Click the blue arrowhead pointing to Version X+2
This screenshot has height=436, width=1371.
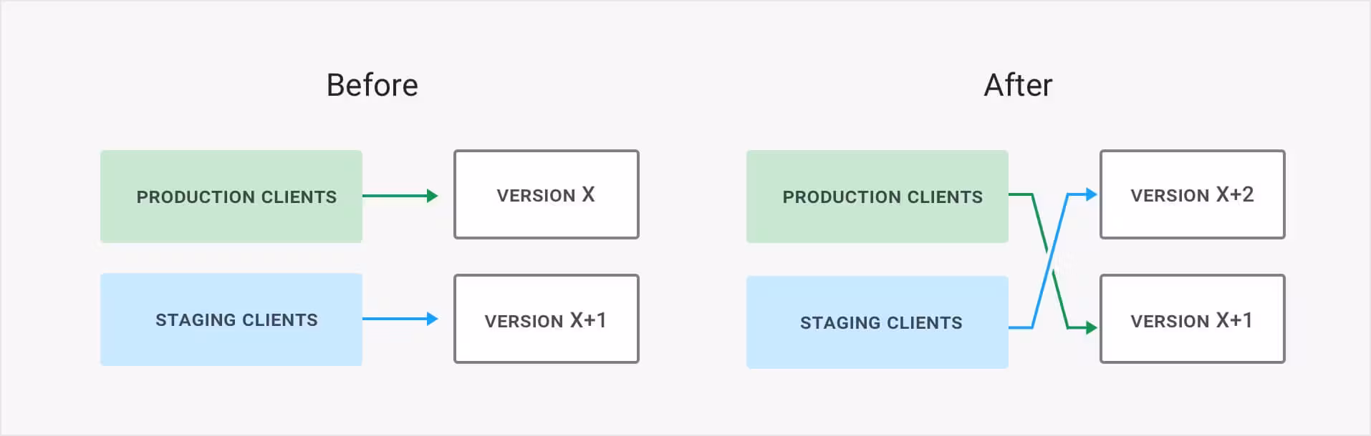pos(1091,194)
